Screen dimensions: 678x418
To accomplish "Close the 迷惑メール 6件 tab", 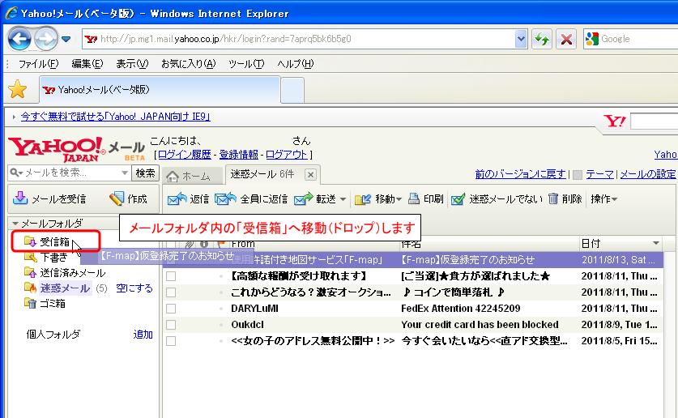I will point(310,175).
